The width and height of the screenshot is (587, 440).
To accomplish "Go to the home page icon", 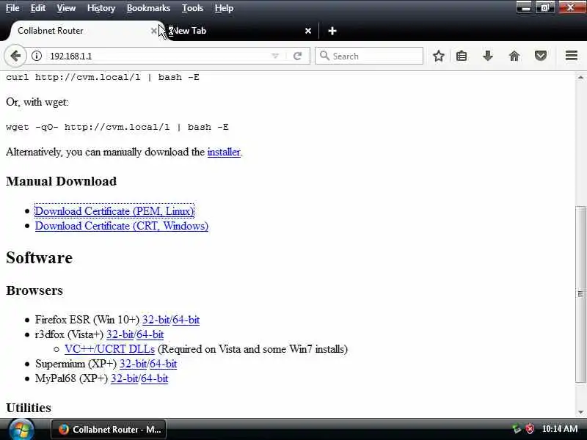I will [514, 56].
